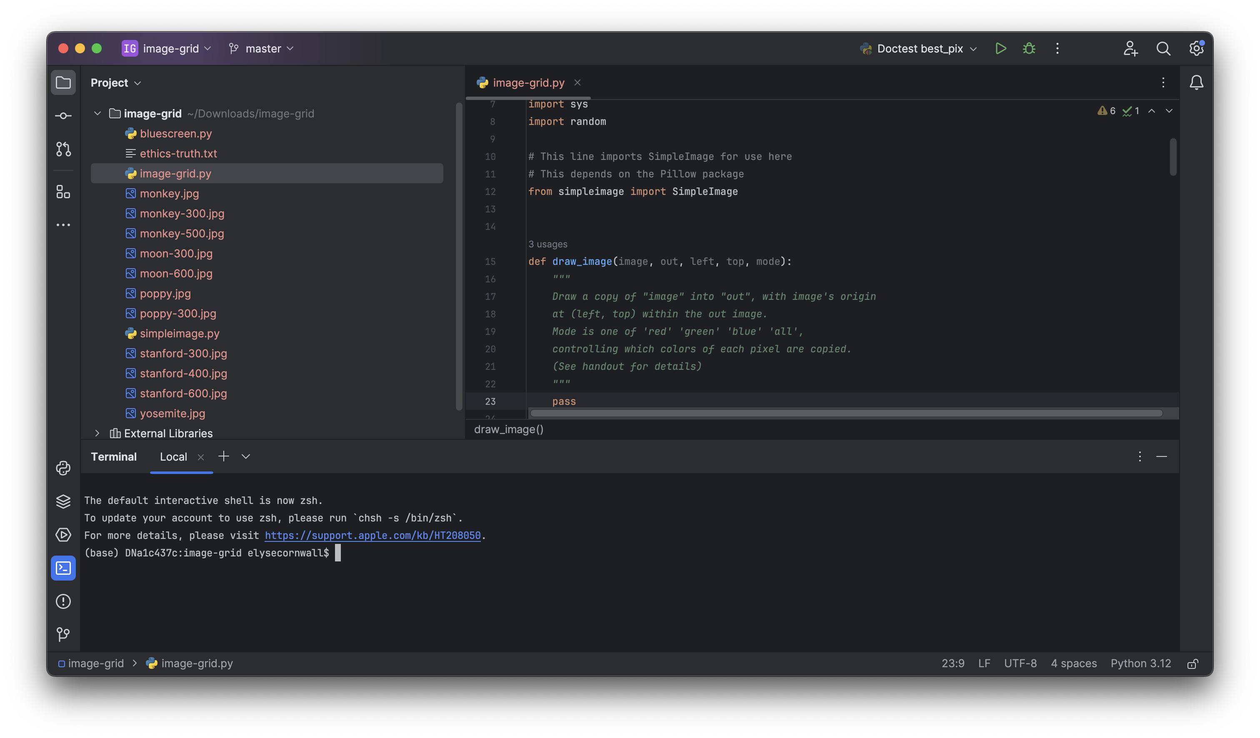1260x738 pixels.
Task: Open the Commit tool window
Action: pyautogui.click(x=63, y=115)
